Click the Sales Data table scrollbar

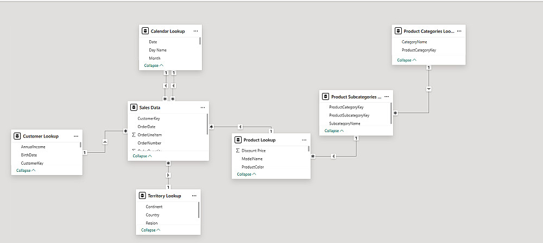(x=207, y=124)
